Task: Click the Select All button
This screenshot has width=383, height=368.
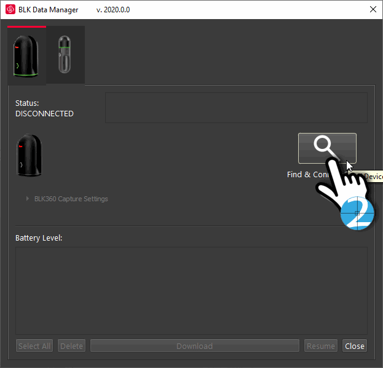Action: [x=34, y=346]
